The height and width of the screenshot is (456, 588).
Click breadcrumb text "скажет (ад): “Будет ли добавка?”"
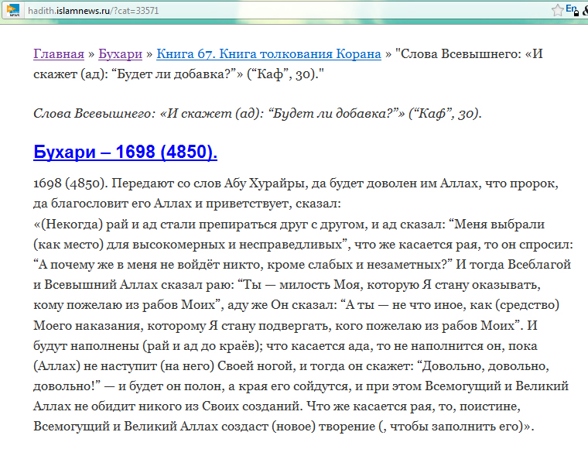[x=138, y=74]
